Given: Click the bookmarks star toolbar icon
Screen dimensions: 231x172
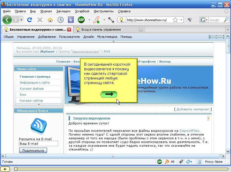Looking at the screenshot, I should point(71,20).
